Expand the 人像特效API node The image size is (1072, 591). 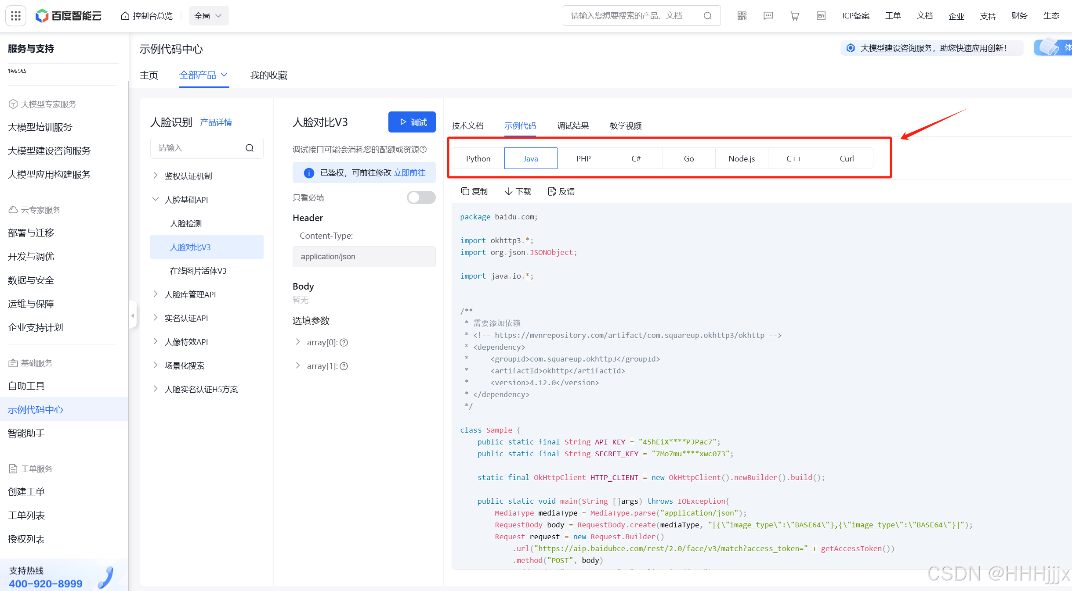pyautogui.click(x=155, y=341)
